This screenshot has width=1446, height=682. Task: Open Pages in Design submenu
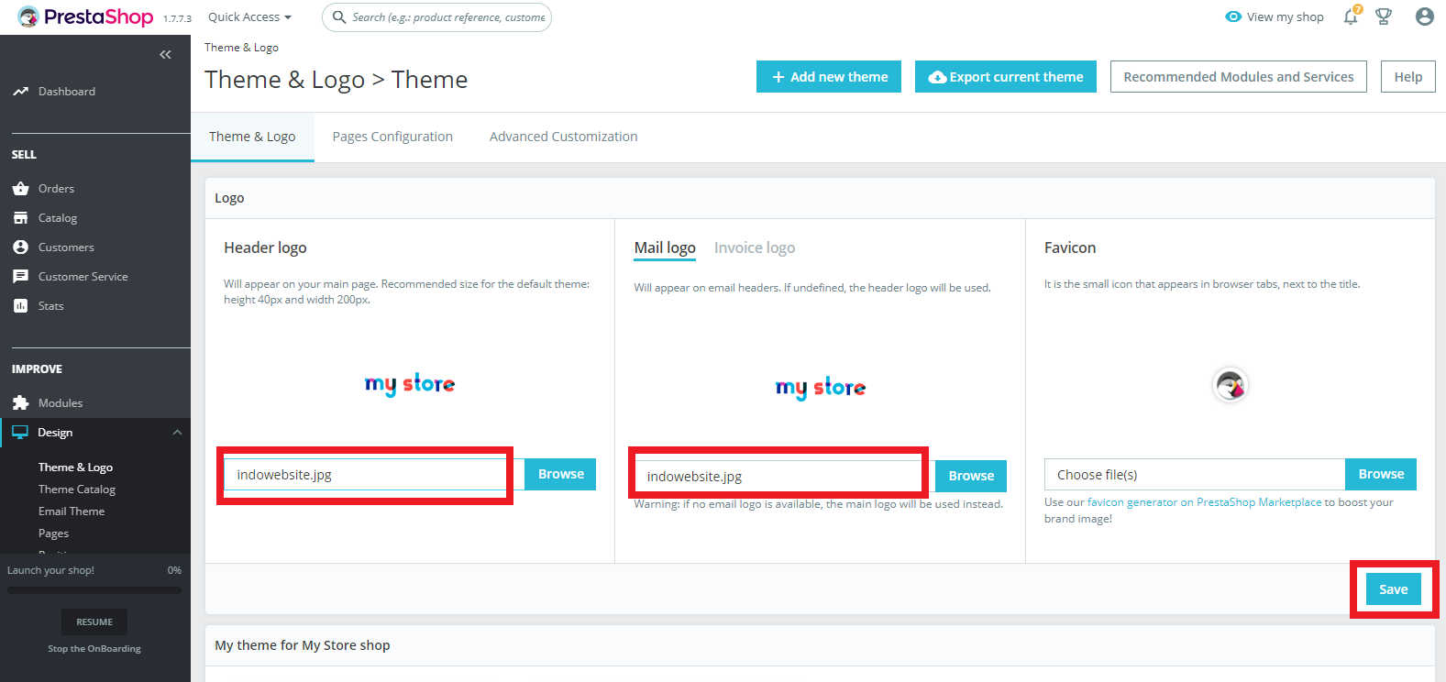[53, 533]
